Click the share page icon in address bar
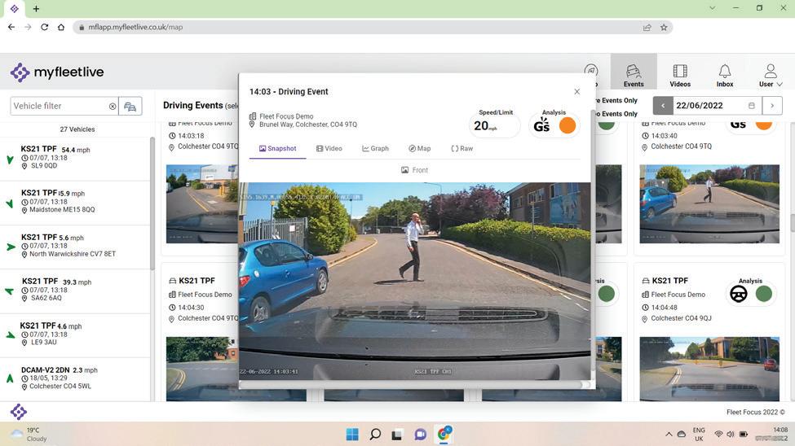The width and height of the screenshot is (795, 446). [647, 28]
